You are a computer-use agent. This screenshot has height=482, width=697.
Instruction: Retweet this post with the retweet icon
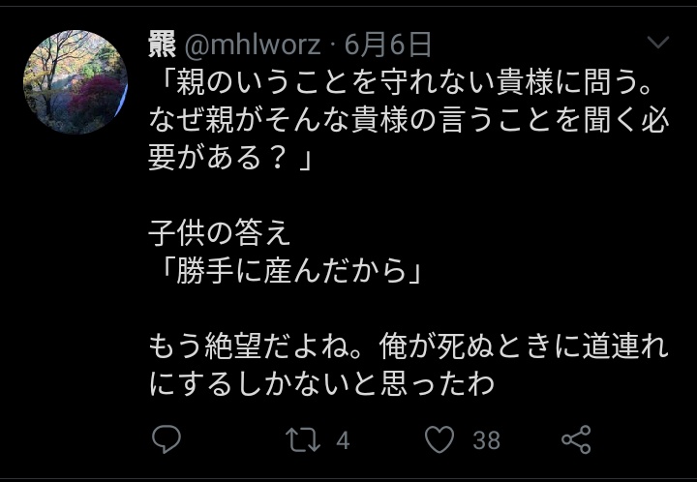pos(303,439)
